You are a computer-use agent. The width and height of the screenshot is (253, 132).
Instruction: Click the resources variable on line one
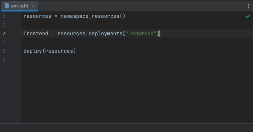click(37, 16)
